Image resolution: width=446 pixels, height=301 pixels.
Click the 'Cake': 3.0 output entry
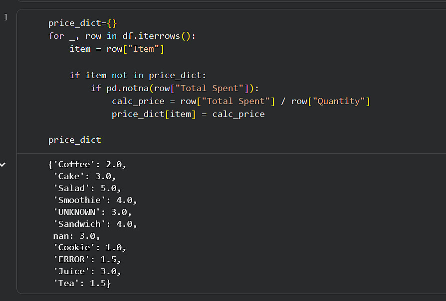coord(84,177)
